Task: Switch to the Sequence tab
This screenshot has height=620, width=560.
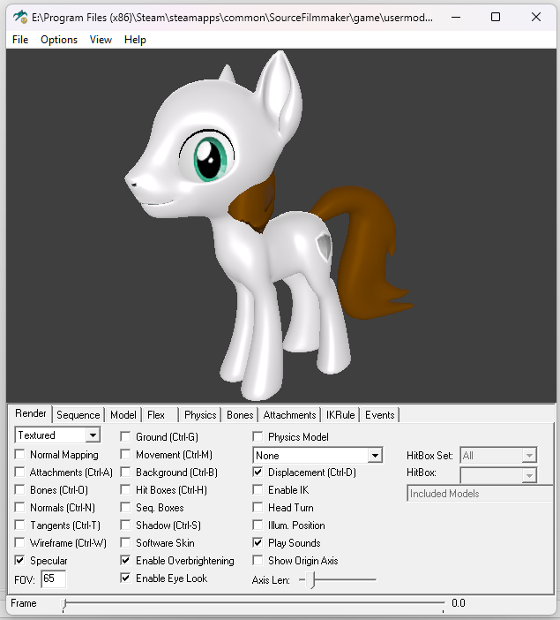Action: 78,415
